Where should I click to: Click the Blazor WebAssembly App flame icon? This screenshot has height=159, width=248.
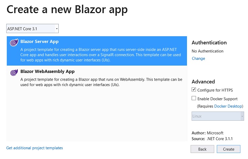14,72
